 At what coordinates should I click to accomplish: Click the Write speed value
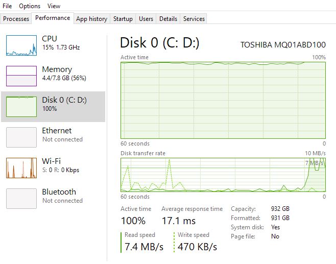coord(197,247)
